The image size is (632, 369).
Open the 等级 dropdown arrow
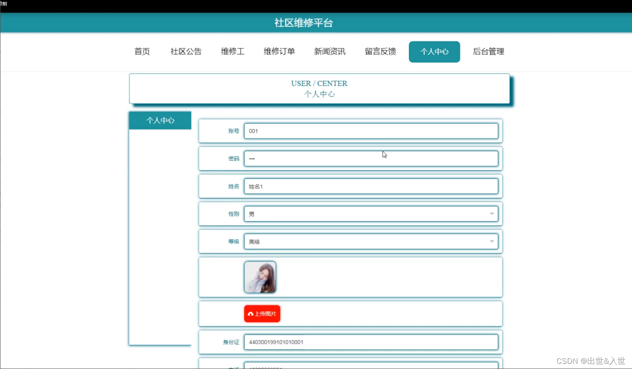tap(492, 241)
